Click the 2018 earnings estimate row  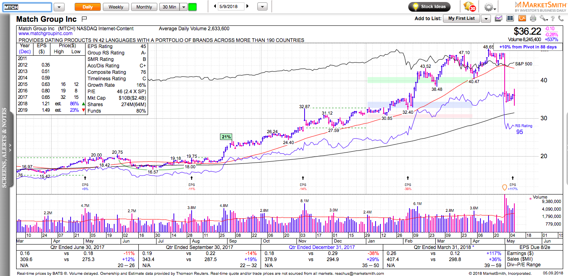[x=51, y=104]
